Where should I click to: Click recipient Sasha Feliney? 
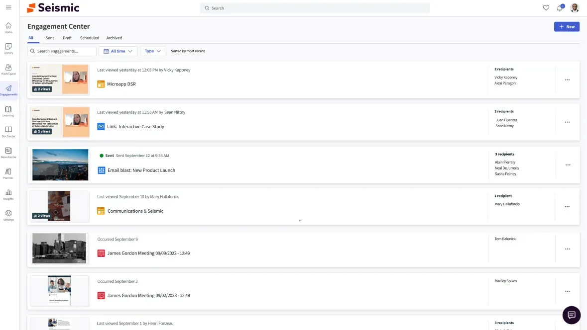(x=505, y=174)
